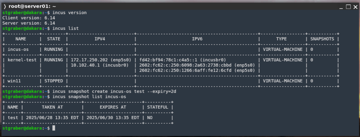Screen dimensions: 360x137
Task: Click the snapshot name 'test' in table
Action: coord(13,118)
